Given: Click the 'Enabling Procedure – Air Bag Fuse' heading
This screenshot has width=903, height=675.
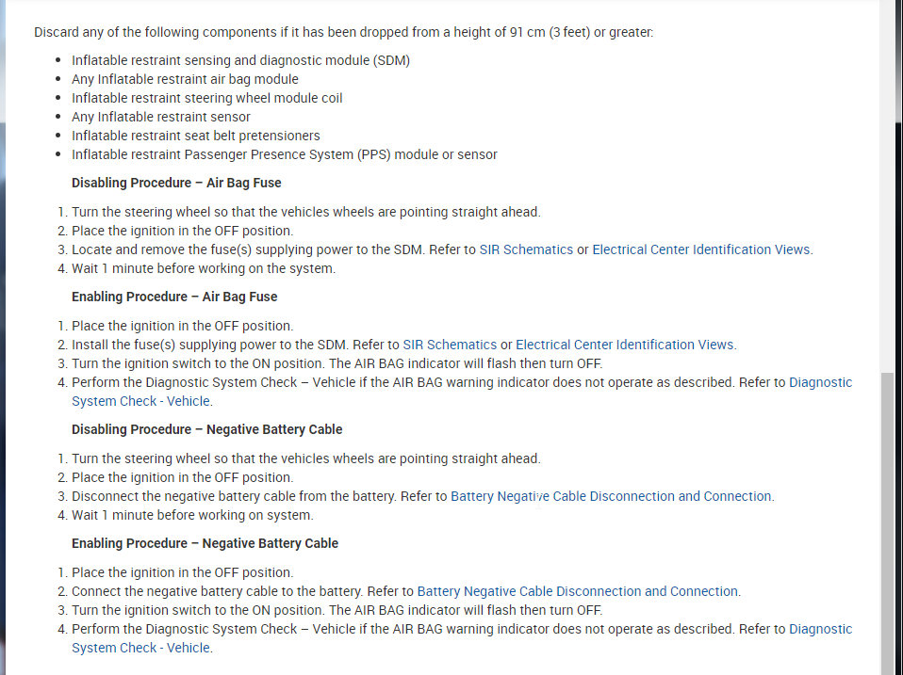Looking at the screenshot, I should [x=174, y=297].
